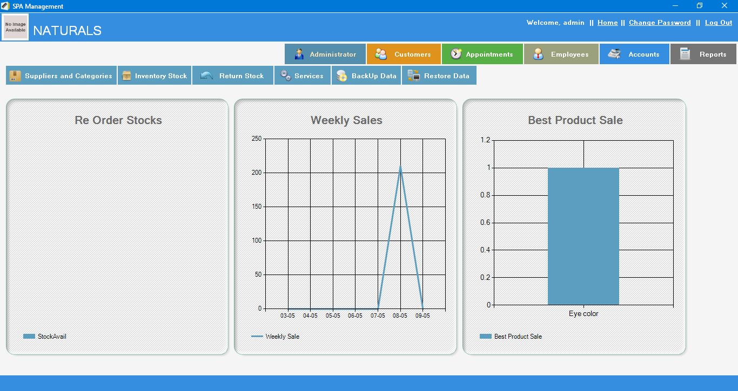Click the Reports document icon
The image size is (738, 391).
685,54
